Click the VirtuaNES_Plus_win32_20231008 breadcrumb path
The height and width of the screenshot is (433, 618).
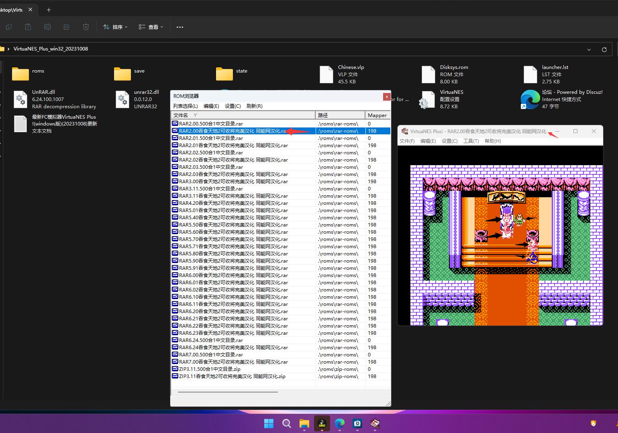51,49
